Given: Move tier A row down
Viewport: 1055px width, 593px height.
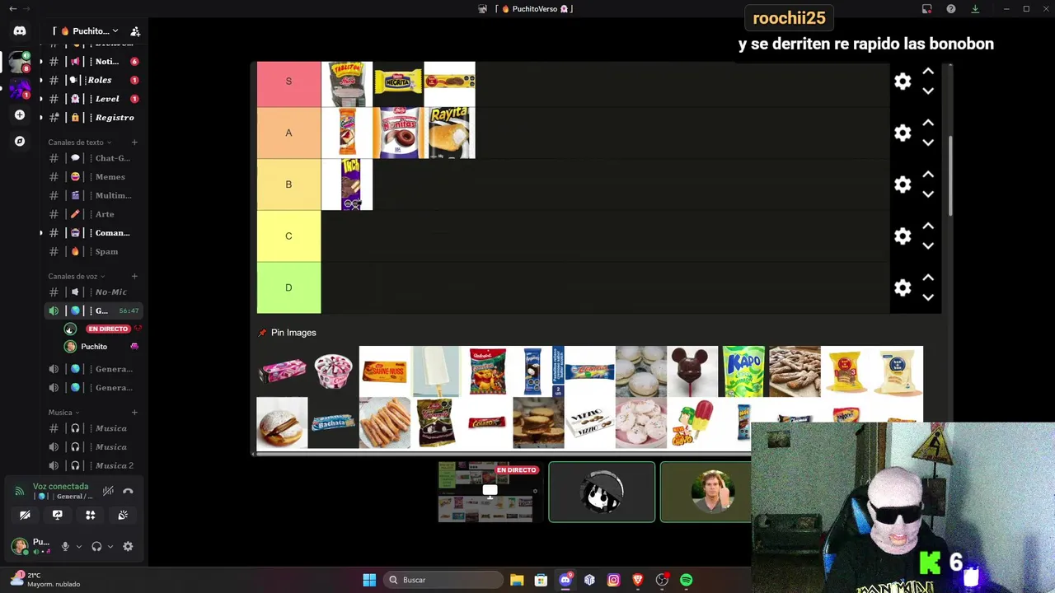Looking at the screenshot, I should pyautogui.click(x=928, y=143).
